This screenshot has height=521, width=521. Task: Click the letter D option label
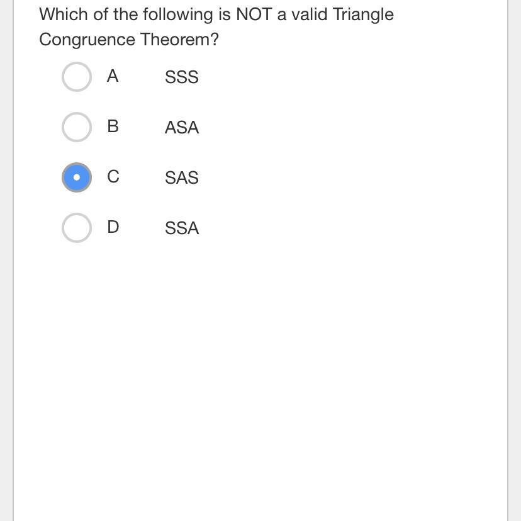tap(113, 227)
